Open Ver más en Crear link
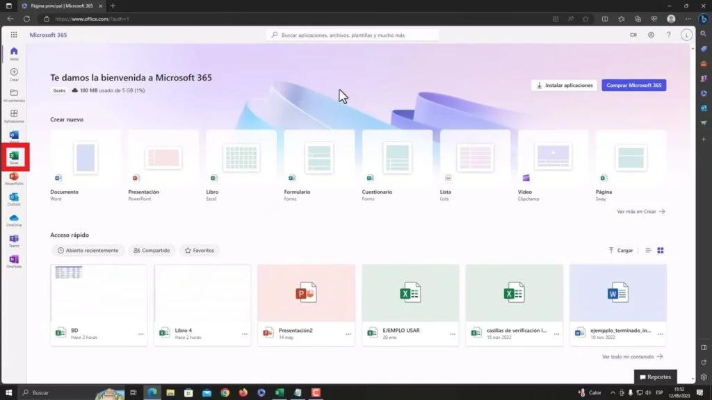This screenshot has width=712, height=400. click(x=640, y=211)
